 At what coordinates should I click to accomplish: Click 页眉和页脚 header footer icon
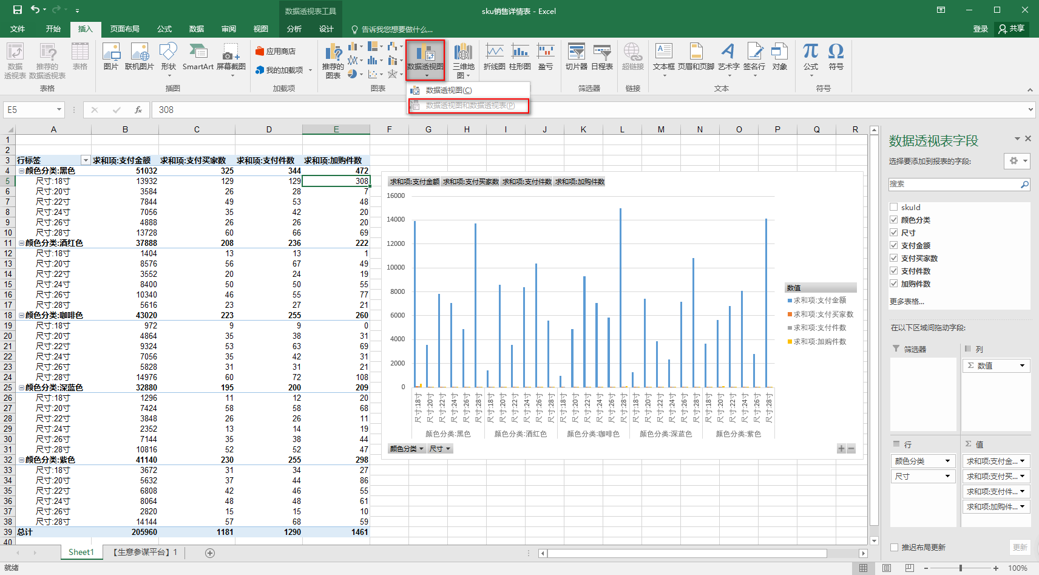pos(696,56)
